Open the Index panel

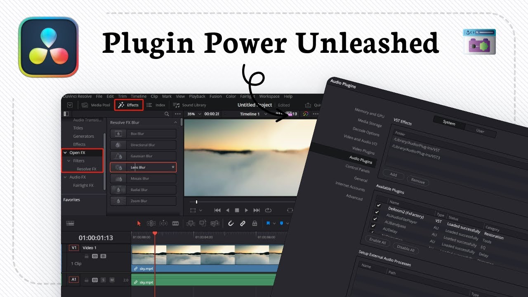pos(156,105)
